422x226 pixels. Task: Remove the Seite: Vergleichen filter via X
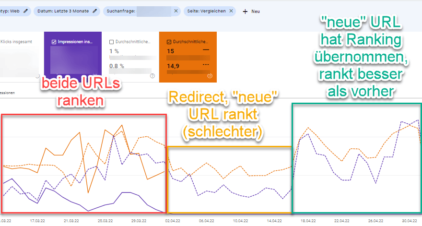231,11
